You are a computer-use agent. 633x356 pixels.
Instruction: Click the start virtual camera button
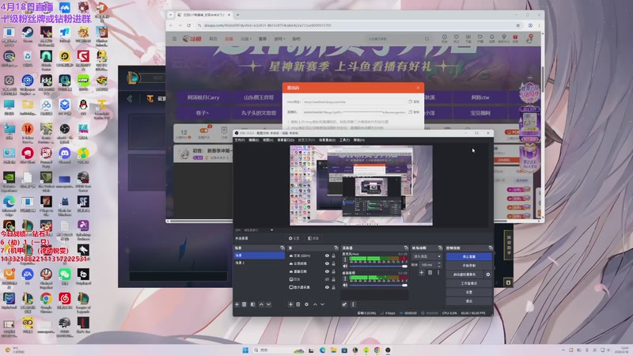point(464,275)
